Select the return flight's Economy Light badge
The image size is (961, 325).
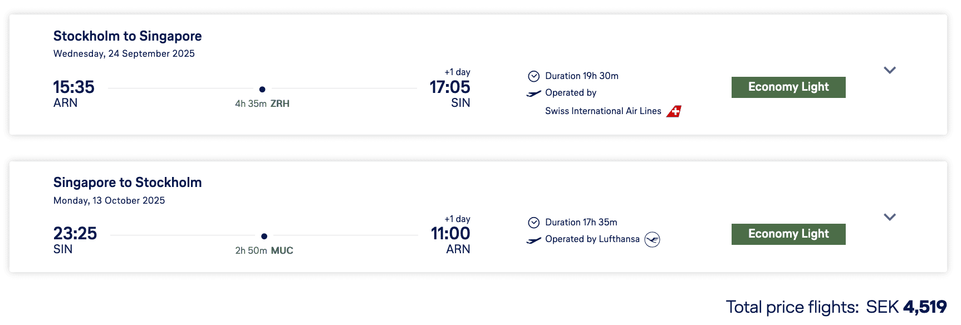tap(788, 234)
